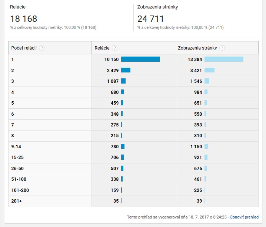Click the dark blue bar for 2 429 sessions

pos(126,70)
